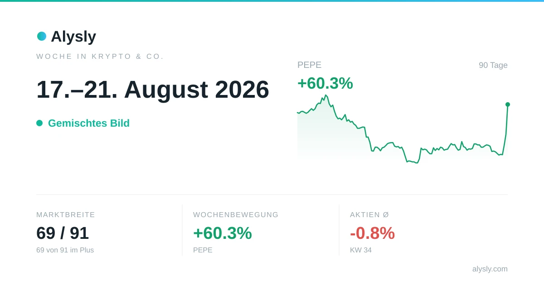Click the +60.3% Wochenbewegung value
This screenshot has height=285, width=544.
coord(223,233)
